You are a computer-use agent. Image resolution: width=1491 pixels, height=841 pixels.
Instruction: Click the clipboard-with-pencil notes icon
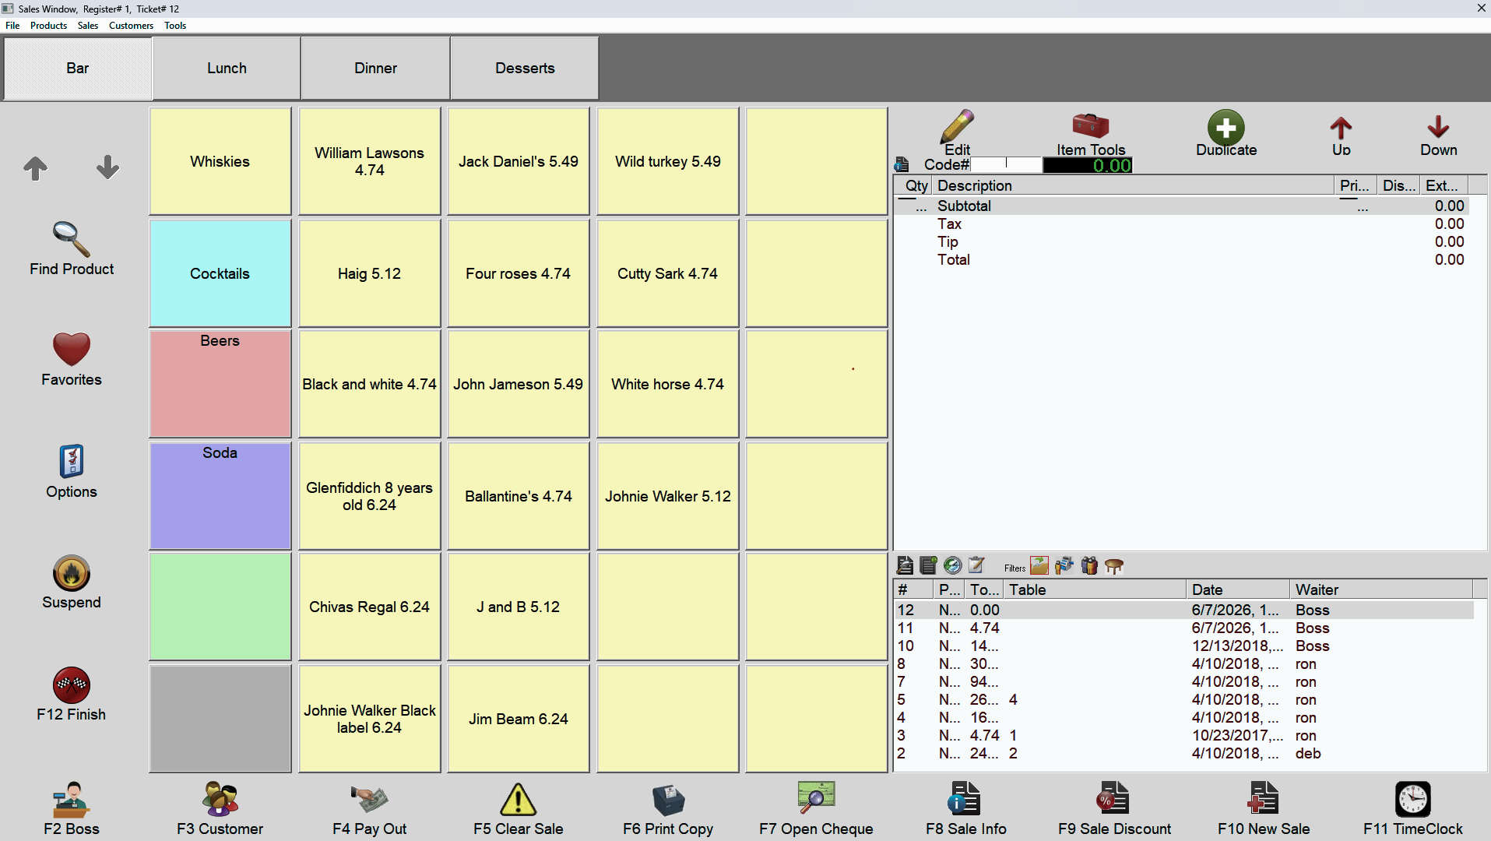pos(976,565)
